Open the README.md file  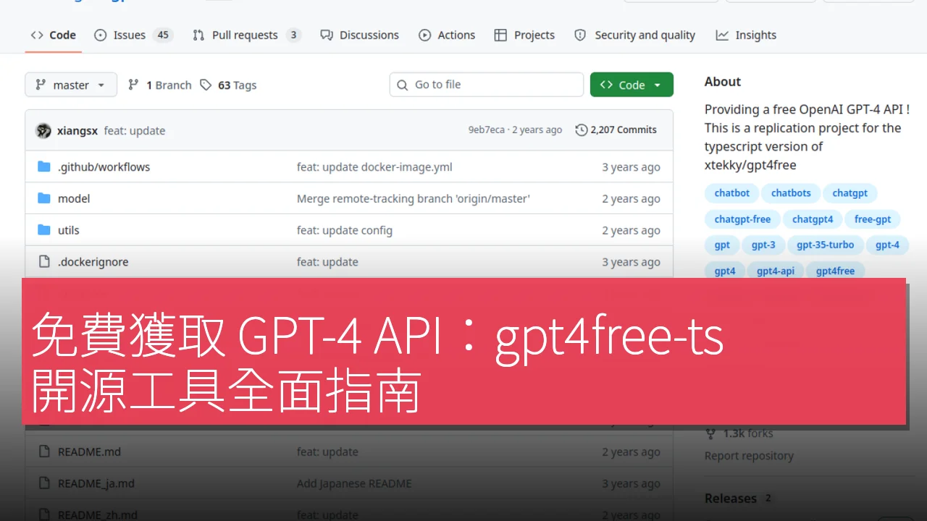(x=89, y=452)
